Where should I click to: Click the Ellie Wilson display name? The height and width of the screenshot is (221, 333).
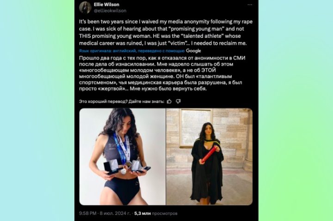[x=106, y=5]
